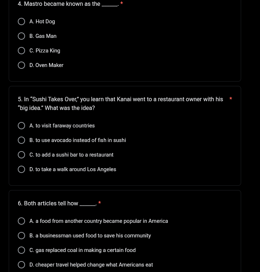Pick C. gas replaced coal option
Screen dimensions: 260x272
click(21, 250)
